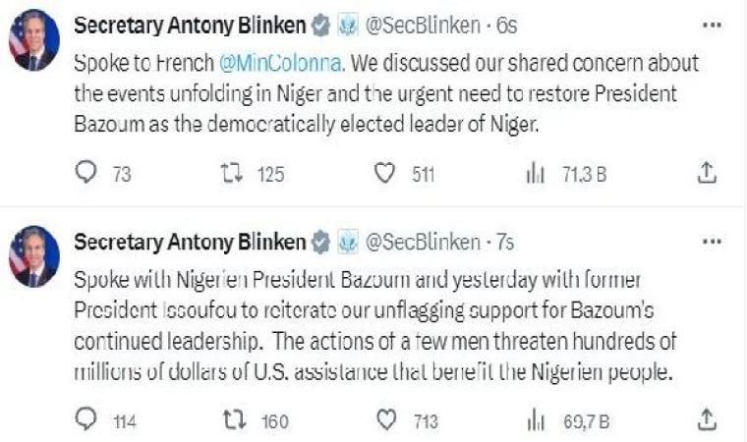Click the verified badge on the first tweet
Screen dimensions: 747x442
click(320, 23)
